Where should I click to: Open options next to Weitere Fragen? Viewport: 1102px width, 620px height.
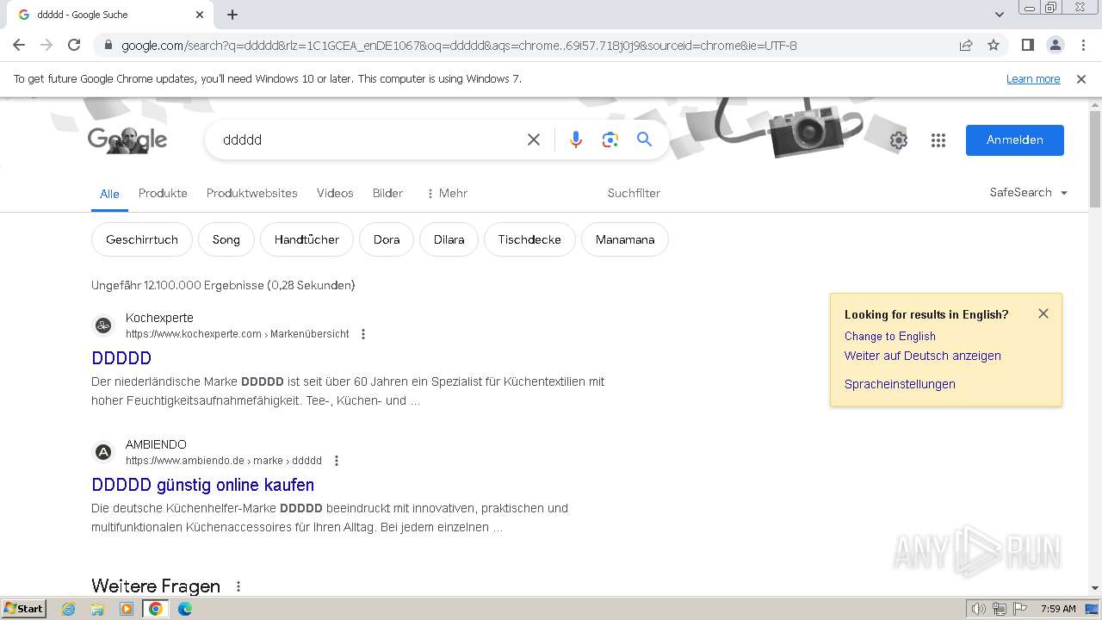coord(238,586)
